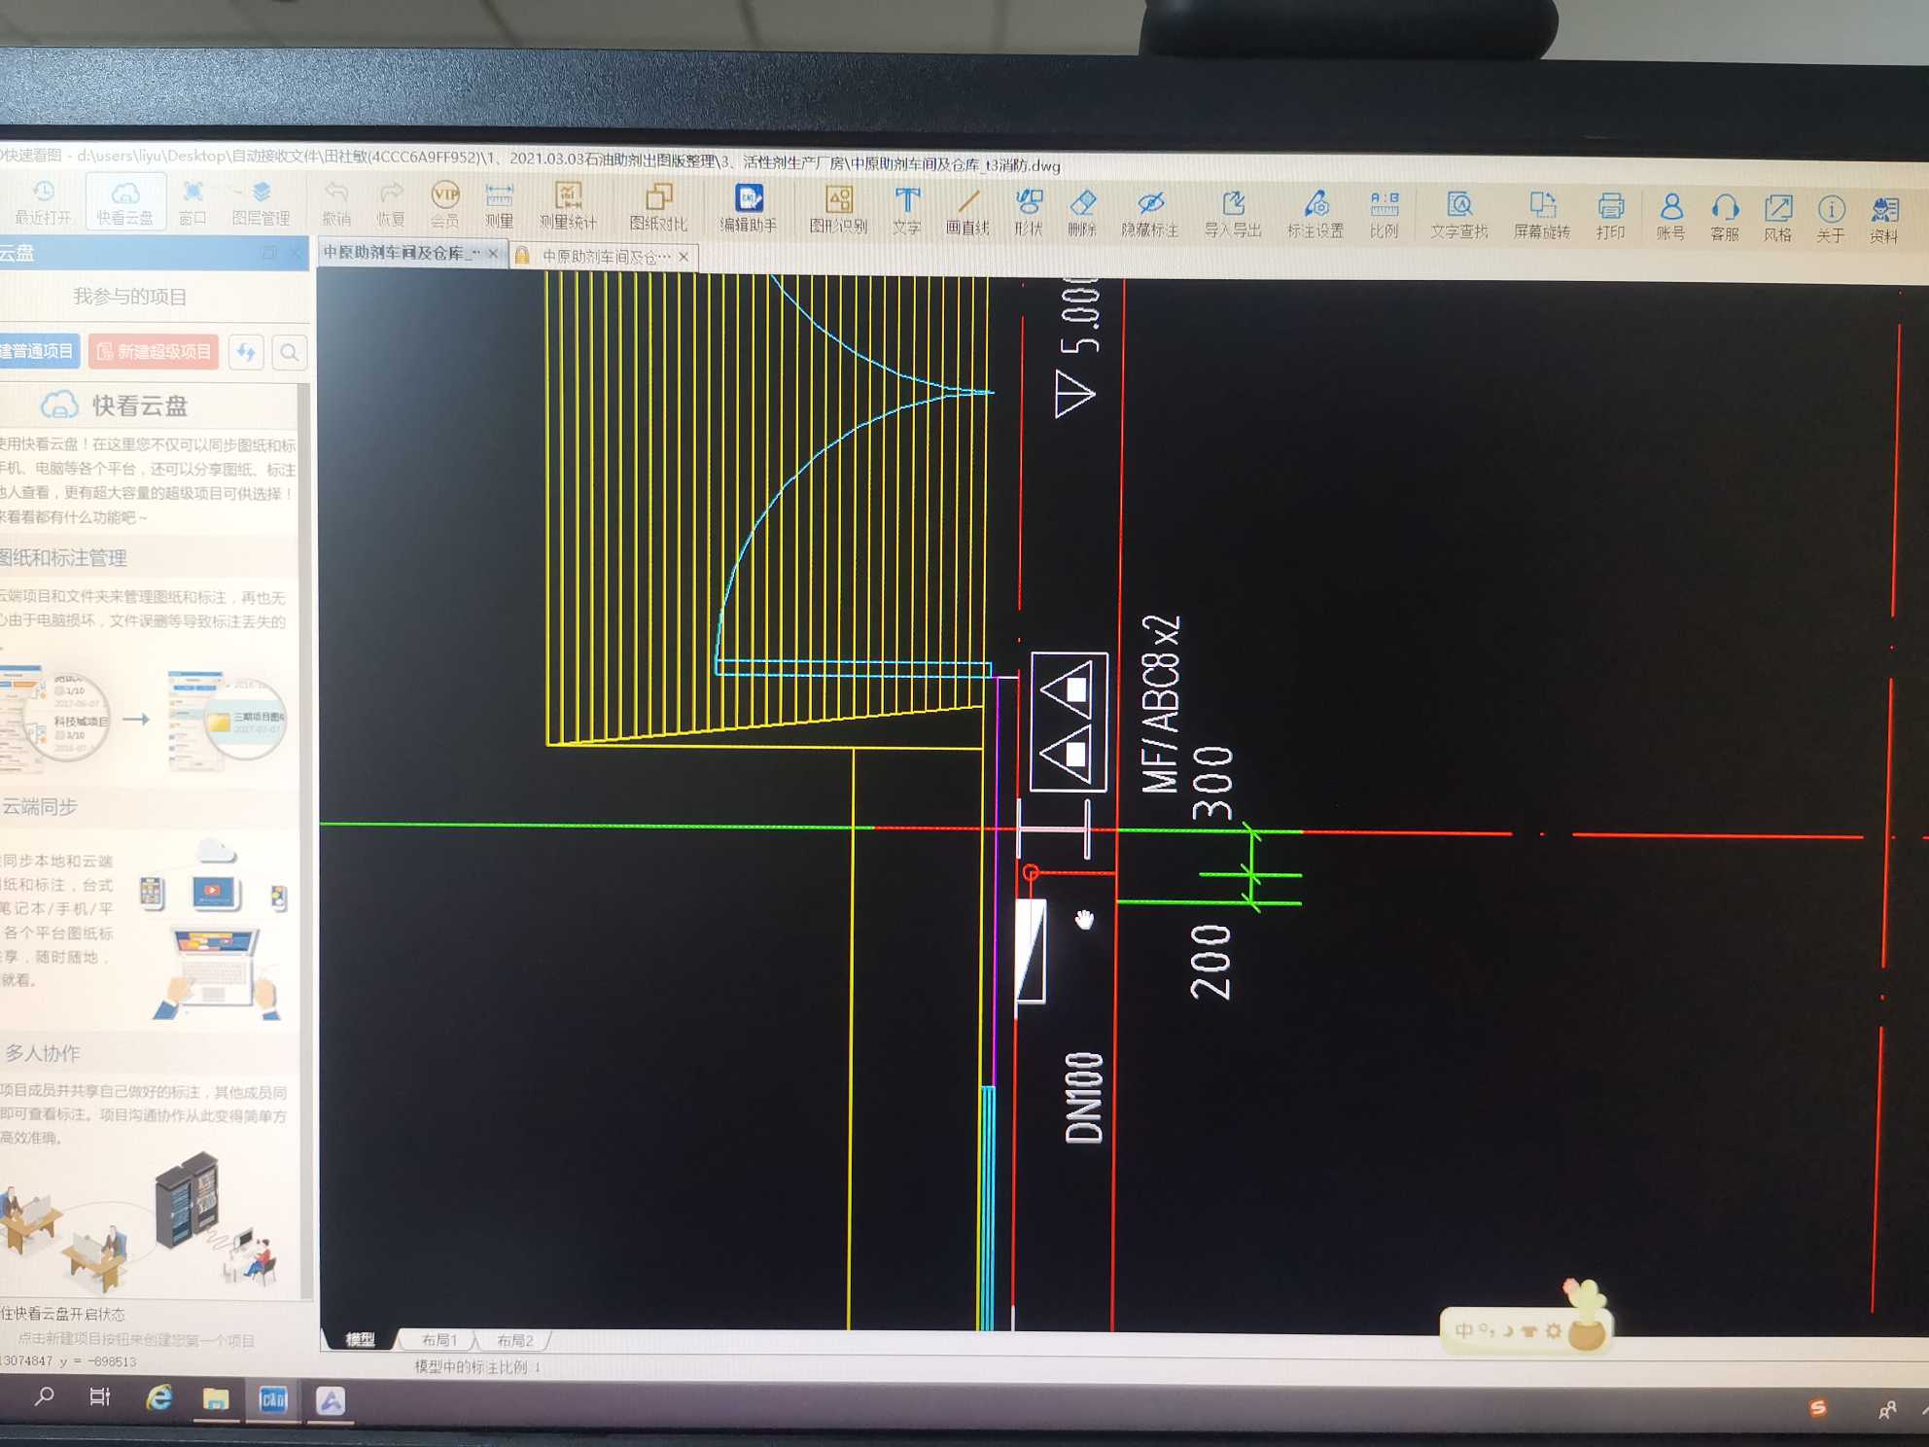1929x1447 pixels.
Task: Open File Explorer from taskbar
Action: click(x=215, y=1399)
